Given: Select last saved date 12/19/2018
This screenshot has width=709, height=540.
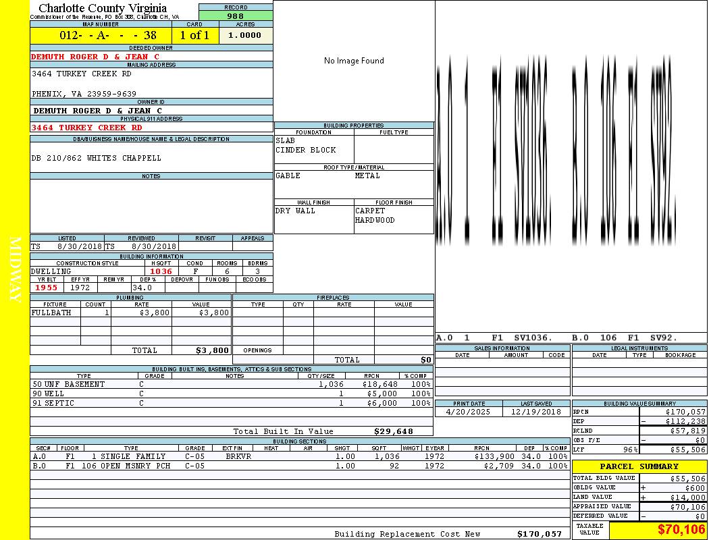Looking at the screenshot, I should coord(536,412).
